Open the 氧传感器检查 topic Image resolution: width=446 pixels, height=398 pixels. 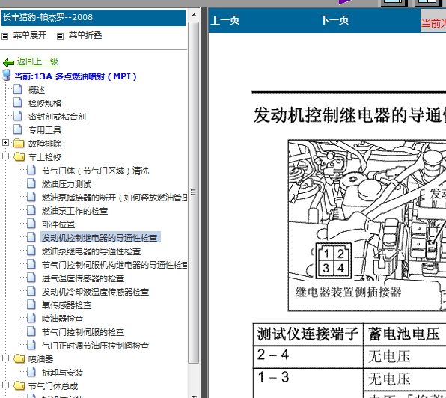(x=67, y=305)
